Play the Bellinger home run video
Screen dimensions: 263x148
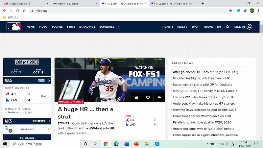[x=67, y=89]
